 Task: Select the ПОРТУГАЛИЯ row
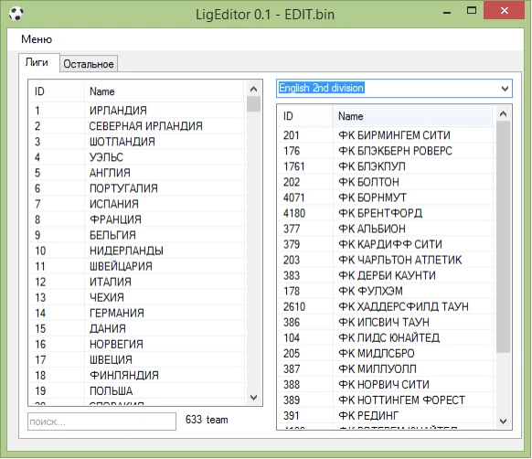(137, 188)
